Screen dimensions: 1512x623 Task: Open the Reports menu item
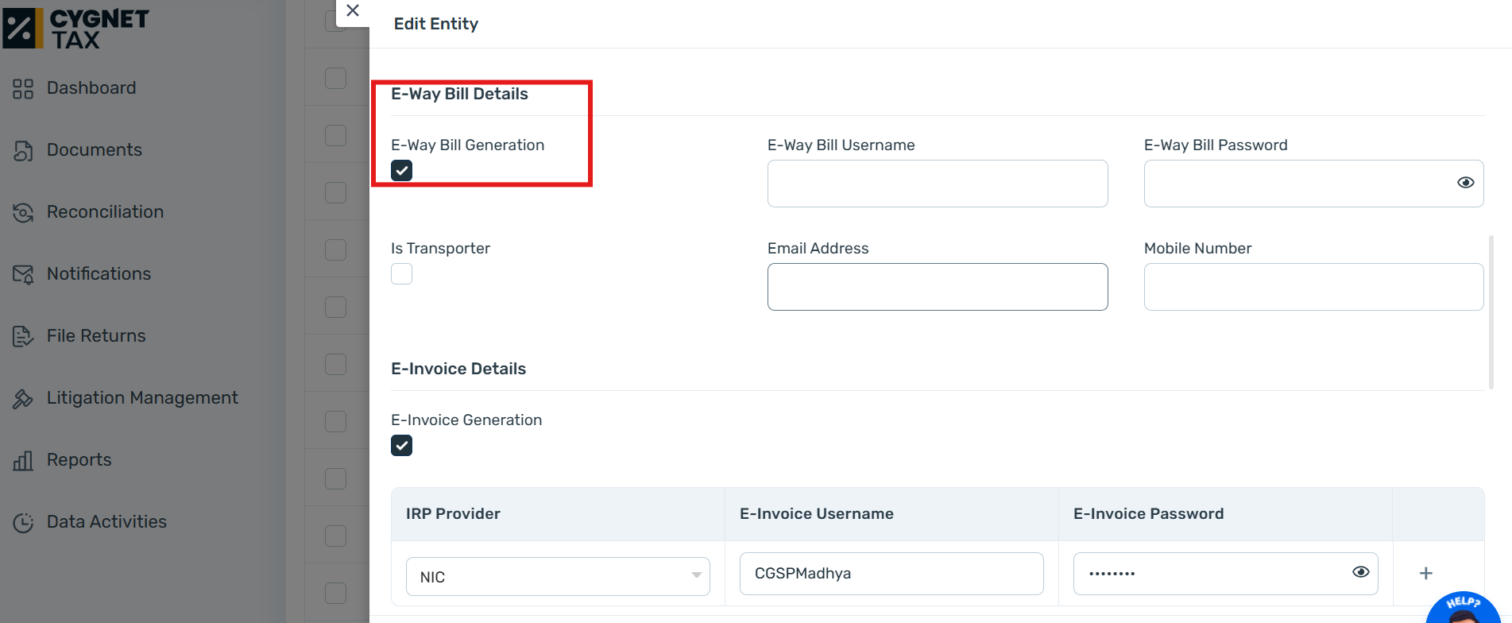click(79, 460)
